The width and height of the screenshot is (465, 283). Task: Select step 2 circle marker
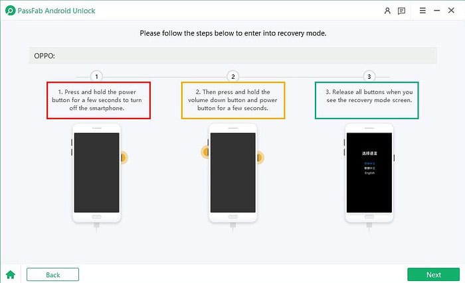pyautogui.click(x=232, y=76)
